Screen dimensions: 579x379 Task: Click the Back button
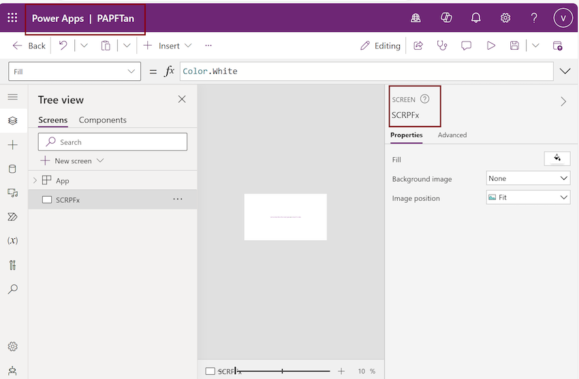[x=29, y=46]
